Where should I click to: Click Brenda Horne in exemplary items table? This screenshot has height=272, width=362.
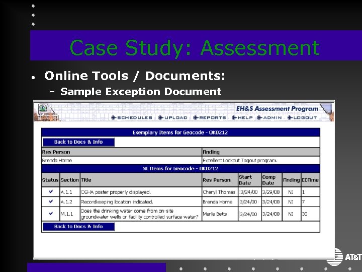[x=57, y=160]
